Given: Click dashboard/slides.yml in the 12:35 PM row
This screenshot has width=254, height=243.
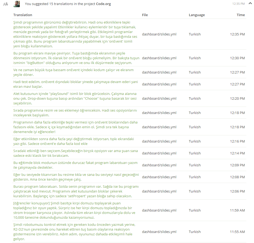Looking at the screenshot, I should 159,34.
